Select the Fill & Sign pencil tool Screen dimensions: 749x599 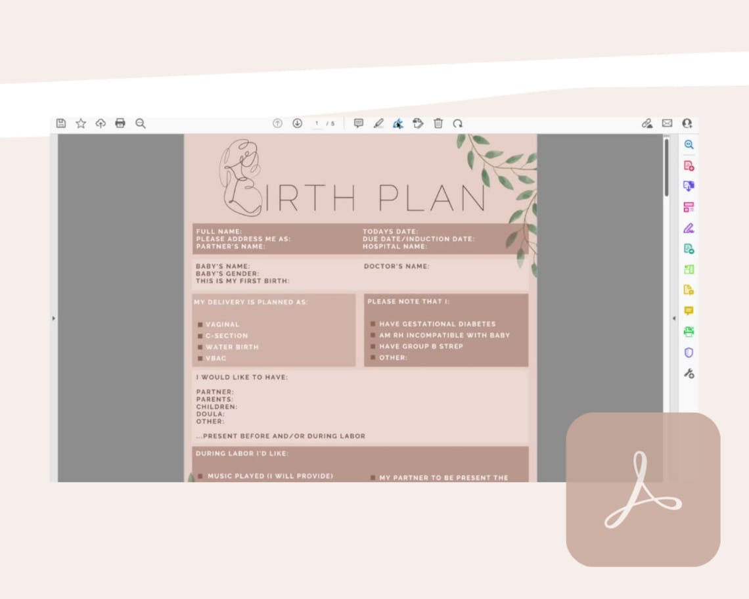click(x=379, y=123)
